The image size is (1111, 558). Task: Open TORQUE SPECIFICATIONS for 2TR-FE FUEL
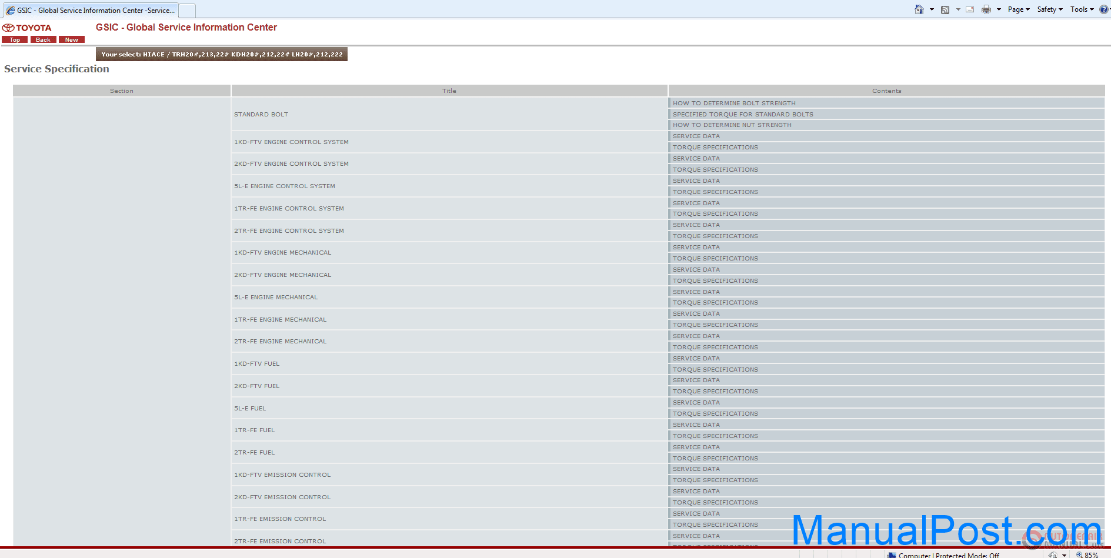coord(715,458)
